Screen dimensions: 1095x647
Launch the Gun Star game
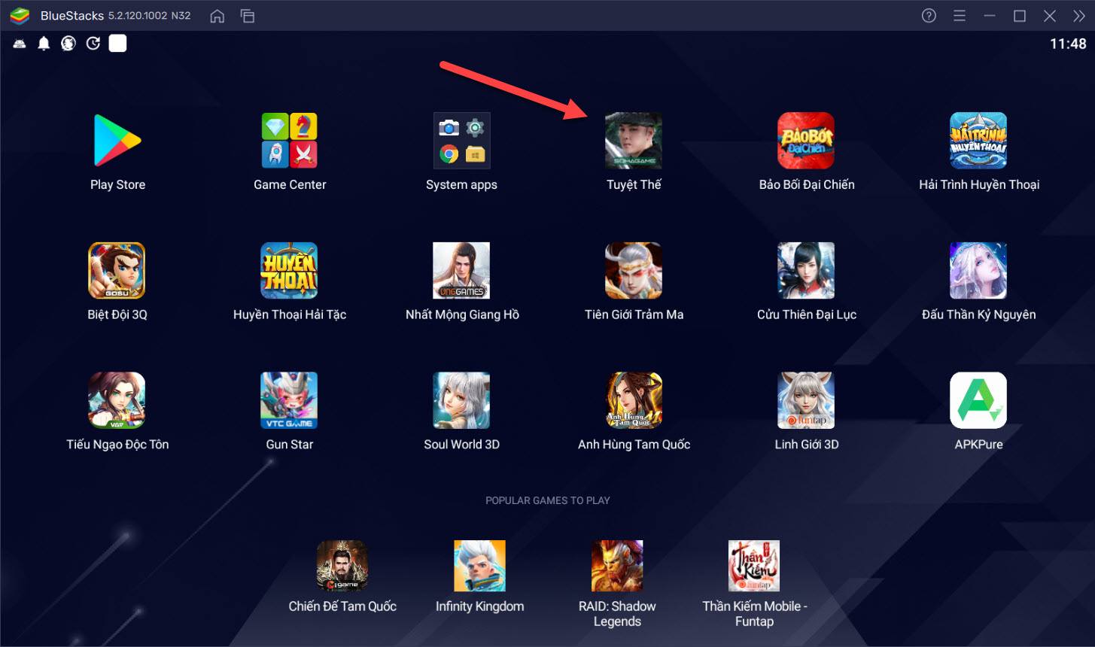(290, 400)
